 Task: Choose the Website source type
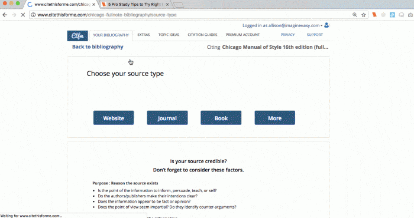click(114, 118)
